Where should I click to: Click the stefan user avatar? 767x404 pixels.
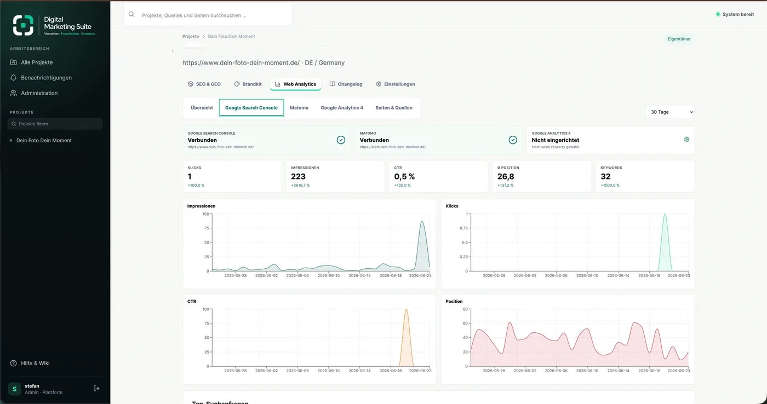click(x=14, y=389)
